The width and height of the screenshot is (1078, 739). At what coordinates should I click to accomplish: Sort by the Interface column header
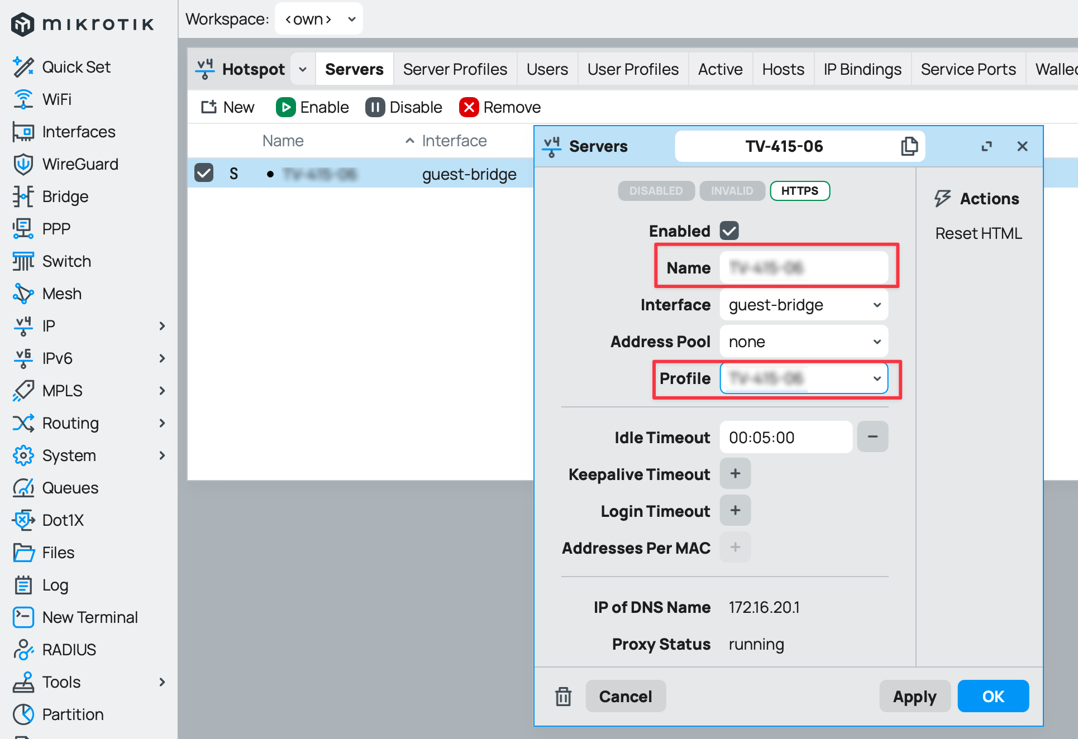coord(454,141)
